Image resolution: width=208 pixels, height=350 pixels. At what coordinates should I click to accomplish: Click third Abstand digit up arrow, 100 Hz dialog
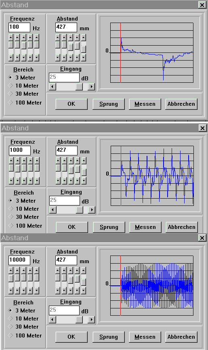71,38
